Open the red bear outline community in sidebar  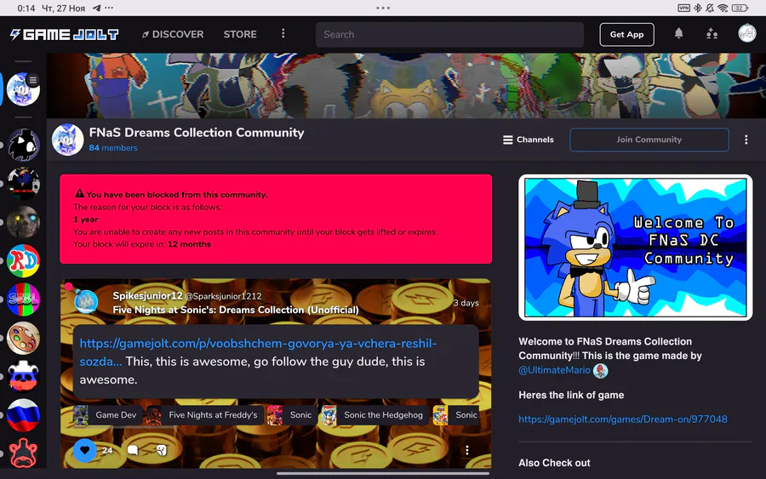coord(23,453)
